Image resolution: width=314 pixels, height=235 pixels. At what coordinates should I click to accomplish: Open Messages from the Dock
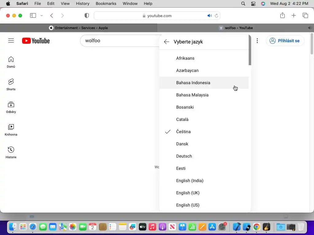pos(43,227)
